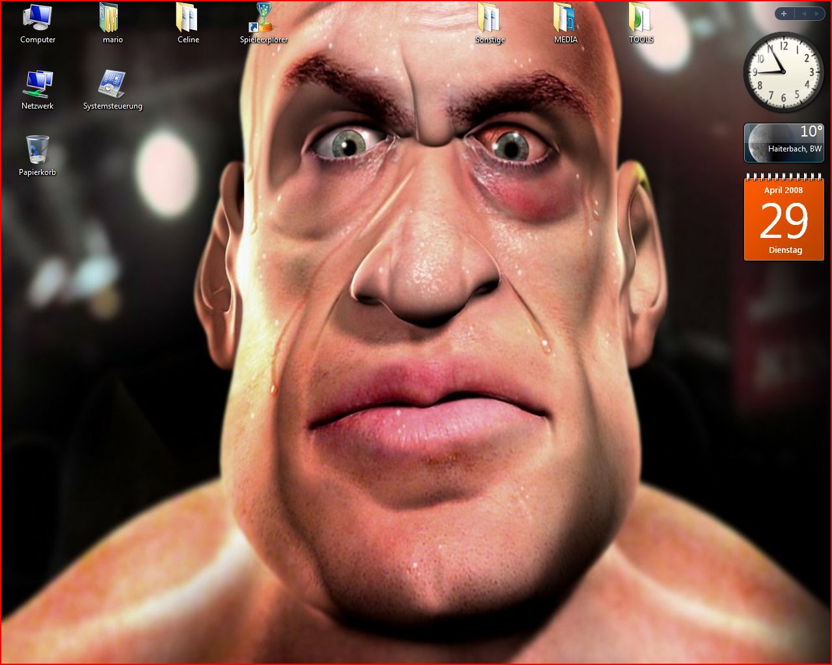
Task: Select the MEDIA folder icon
Action: tap(565, 19)
